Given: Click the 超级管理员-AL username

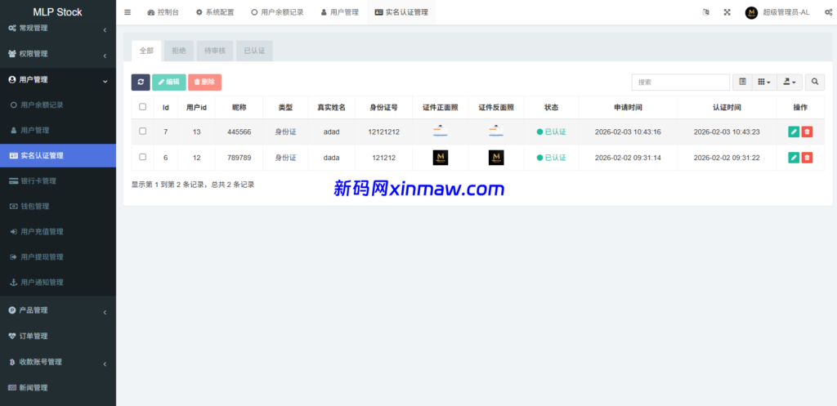Looking at the screenshot, I should point(786,12).
